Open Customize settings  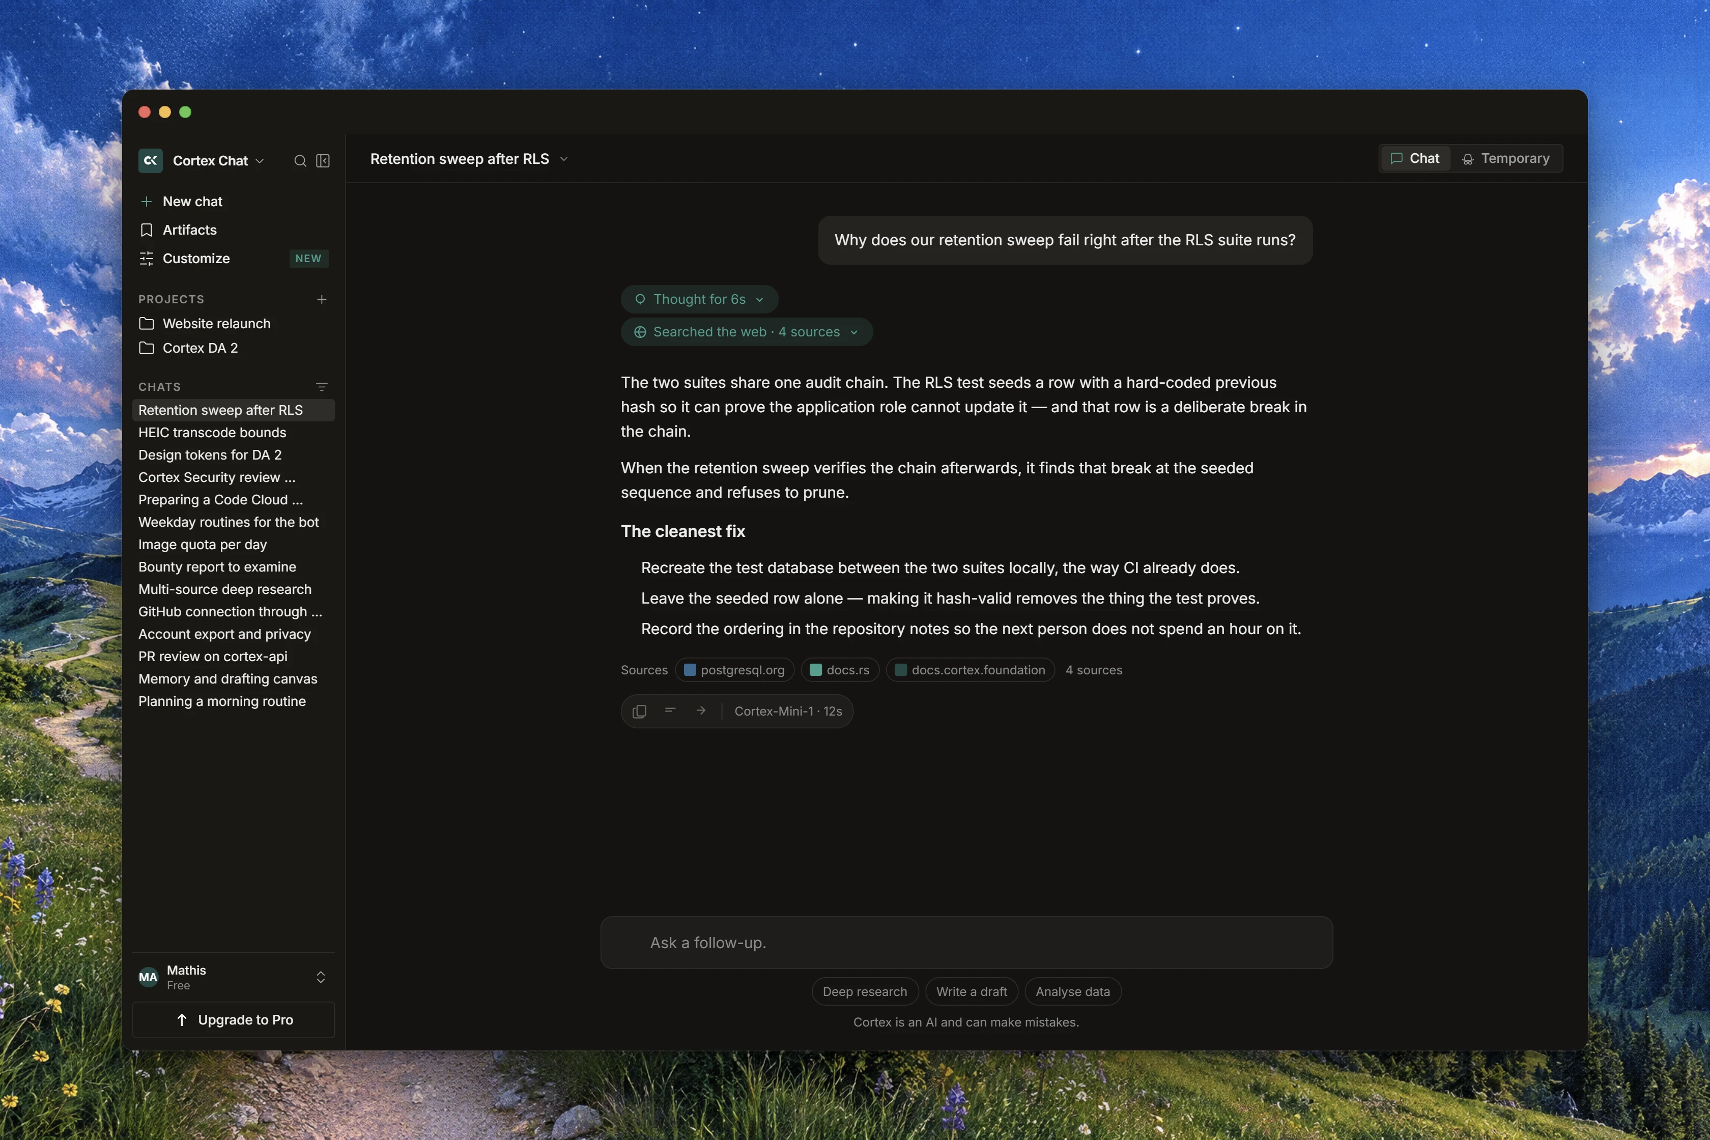[234, 258]
